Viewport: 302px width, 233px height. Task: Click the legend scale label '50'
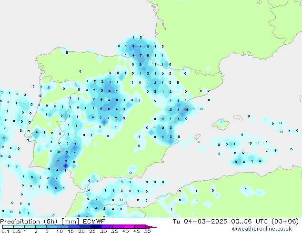pyautogui.click(x=147, y=231)
